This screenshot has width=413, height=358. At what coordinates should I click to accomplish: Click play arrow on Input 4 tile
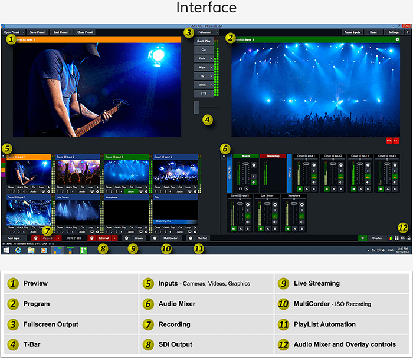[x=195, y=187]
